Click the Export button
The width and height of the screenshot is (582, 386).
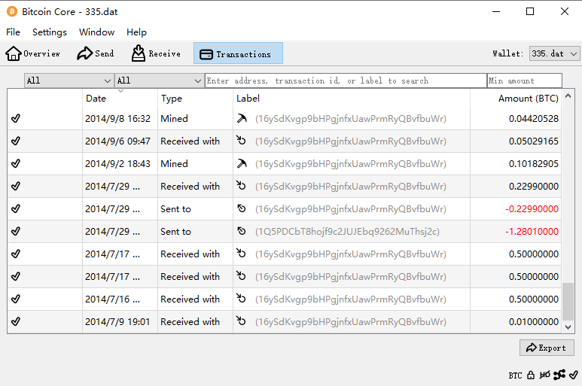[x=547, y=348]
